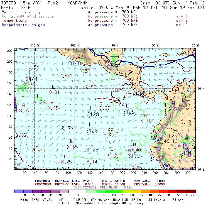Click the blue '3125' low height value
Screen dimensions: 206x206
pos(129,112)
